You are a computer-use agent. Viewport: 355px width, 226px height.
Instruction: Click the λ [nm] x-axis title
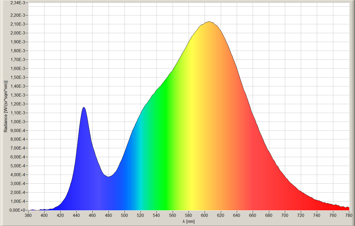(x=189, y=221)
